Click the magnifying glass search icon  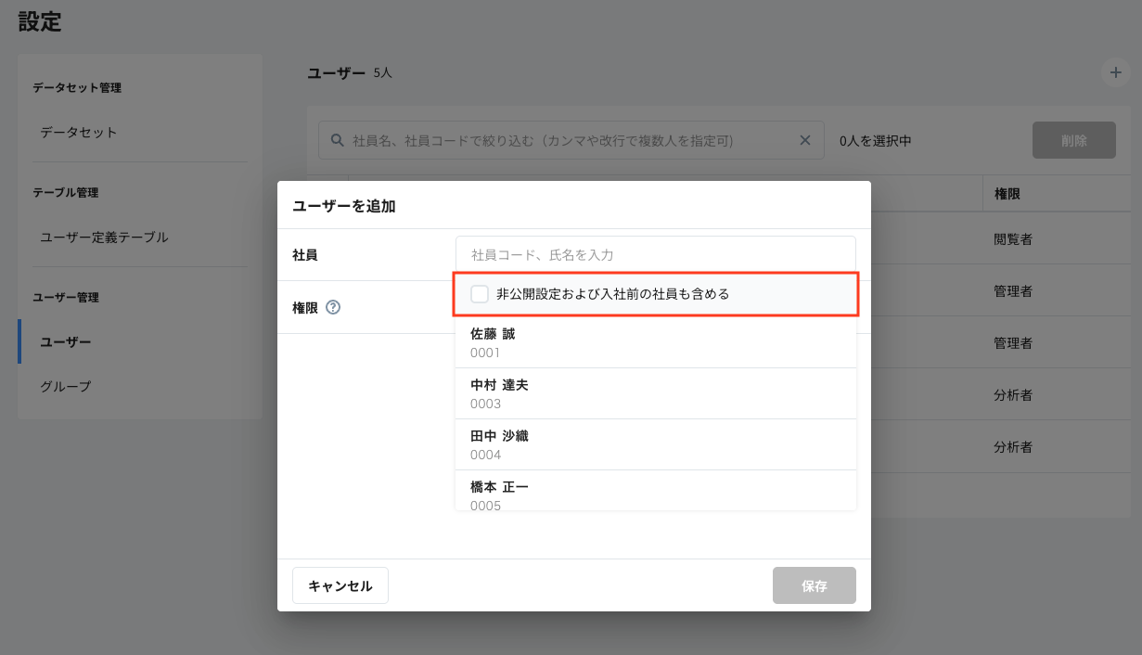tap(336, 140)
